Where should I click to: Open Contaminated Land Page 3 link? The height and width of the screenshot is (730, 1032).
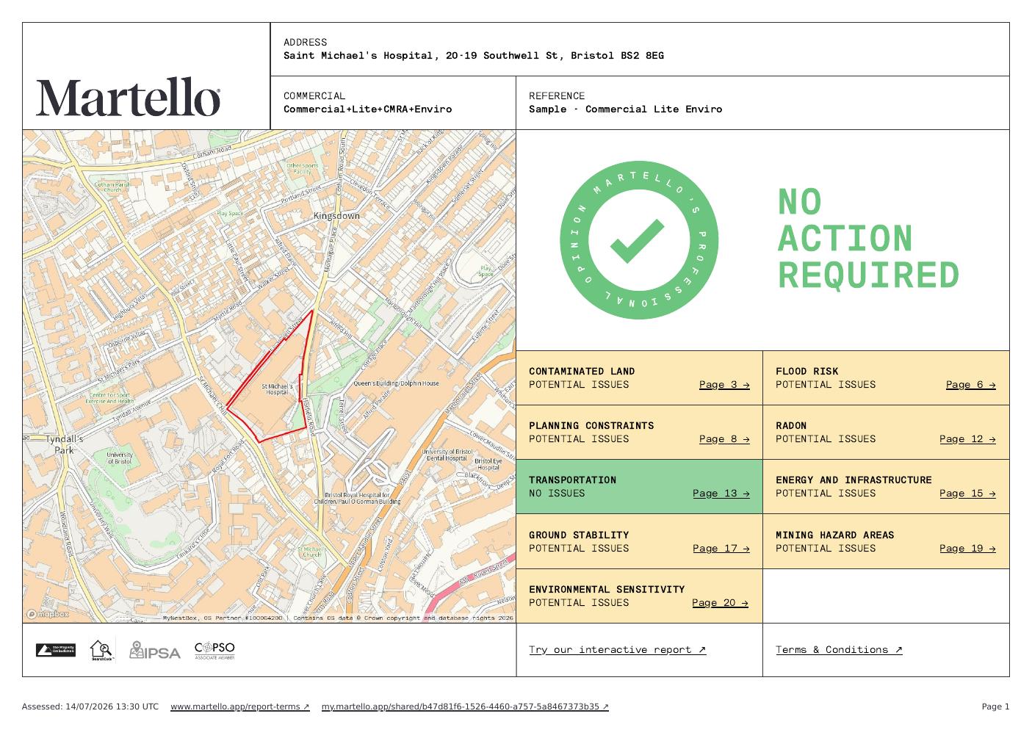(x=724, y=384)
